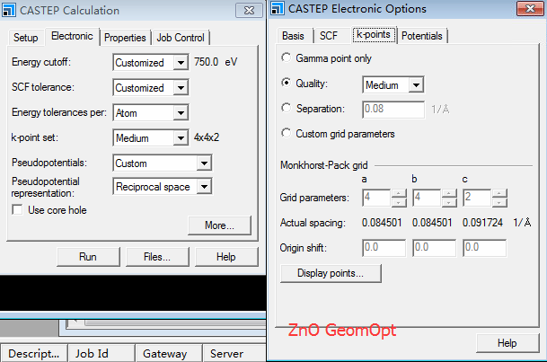
Task: Select the Gamma point only radio button
Action: tap(286, 57)
